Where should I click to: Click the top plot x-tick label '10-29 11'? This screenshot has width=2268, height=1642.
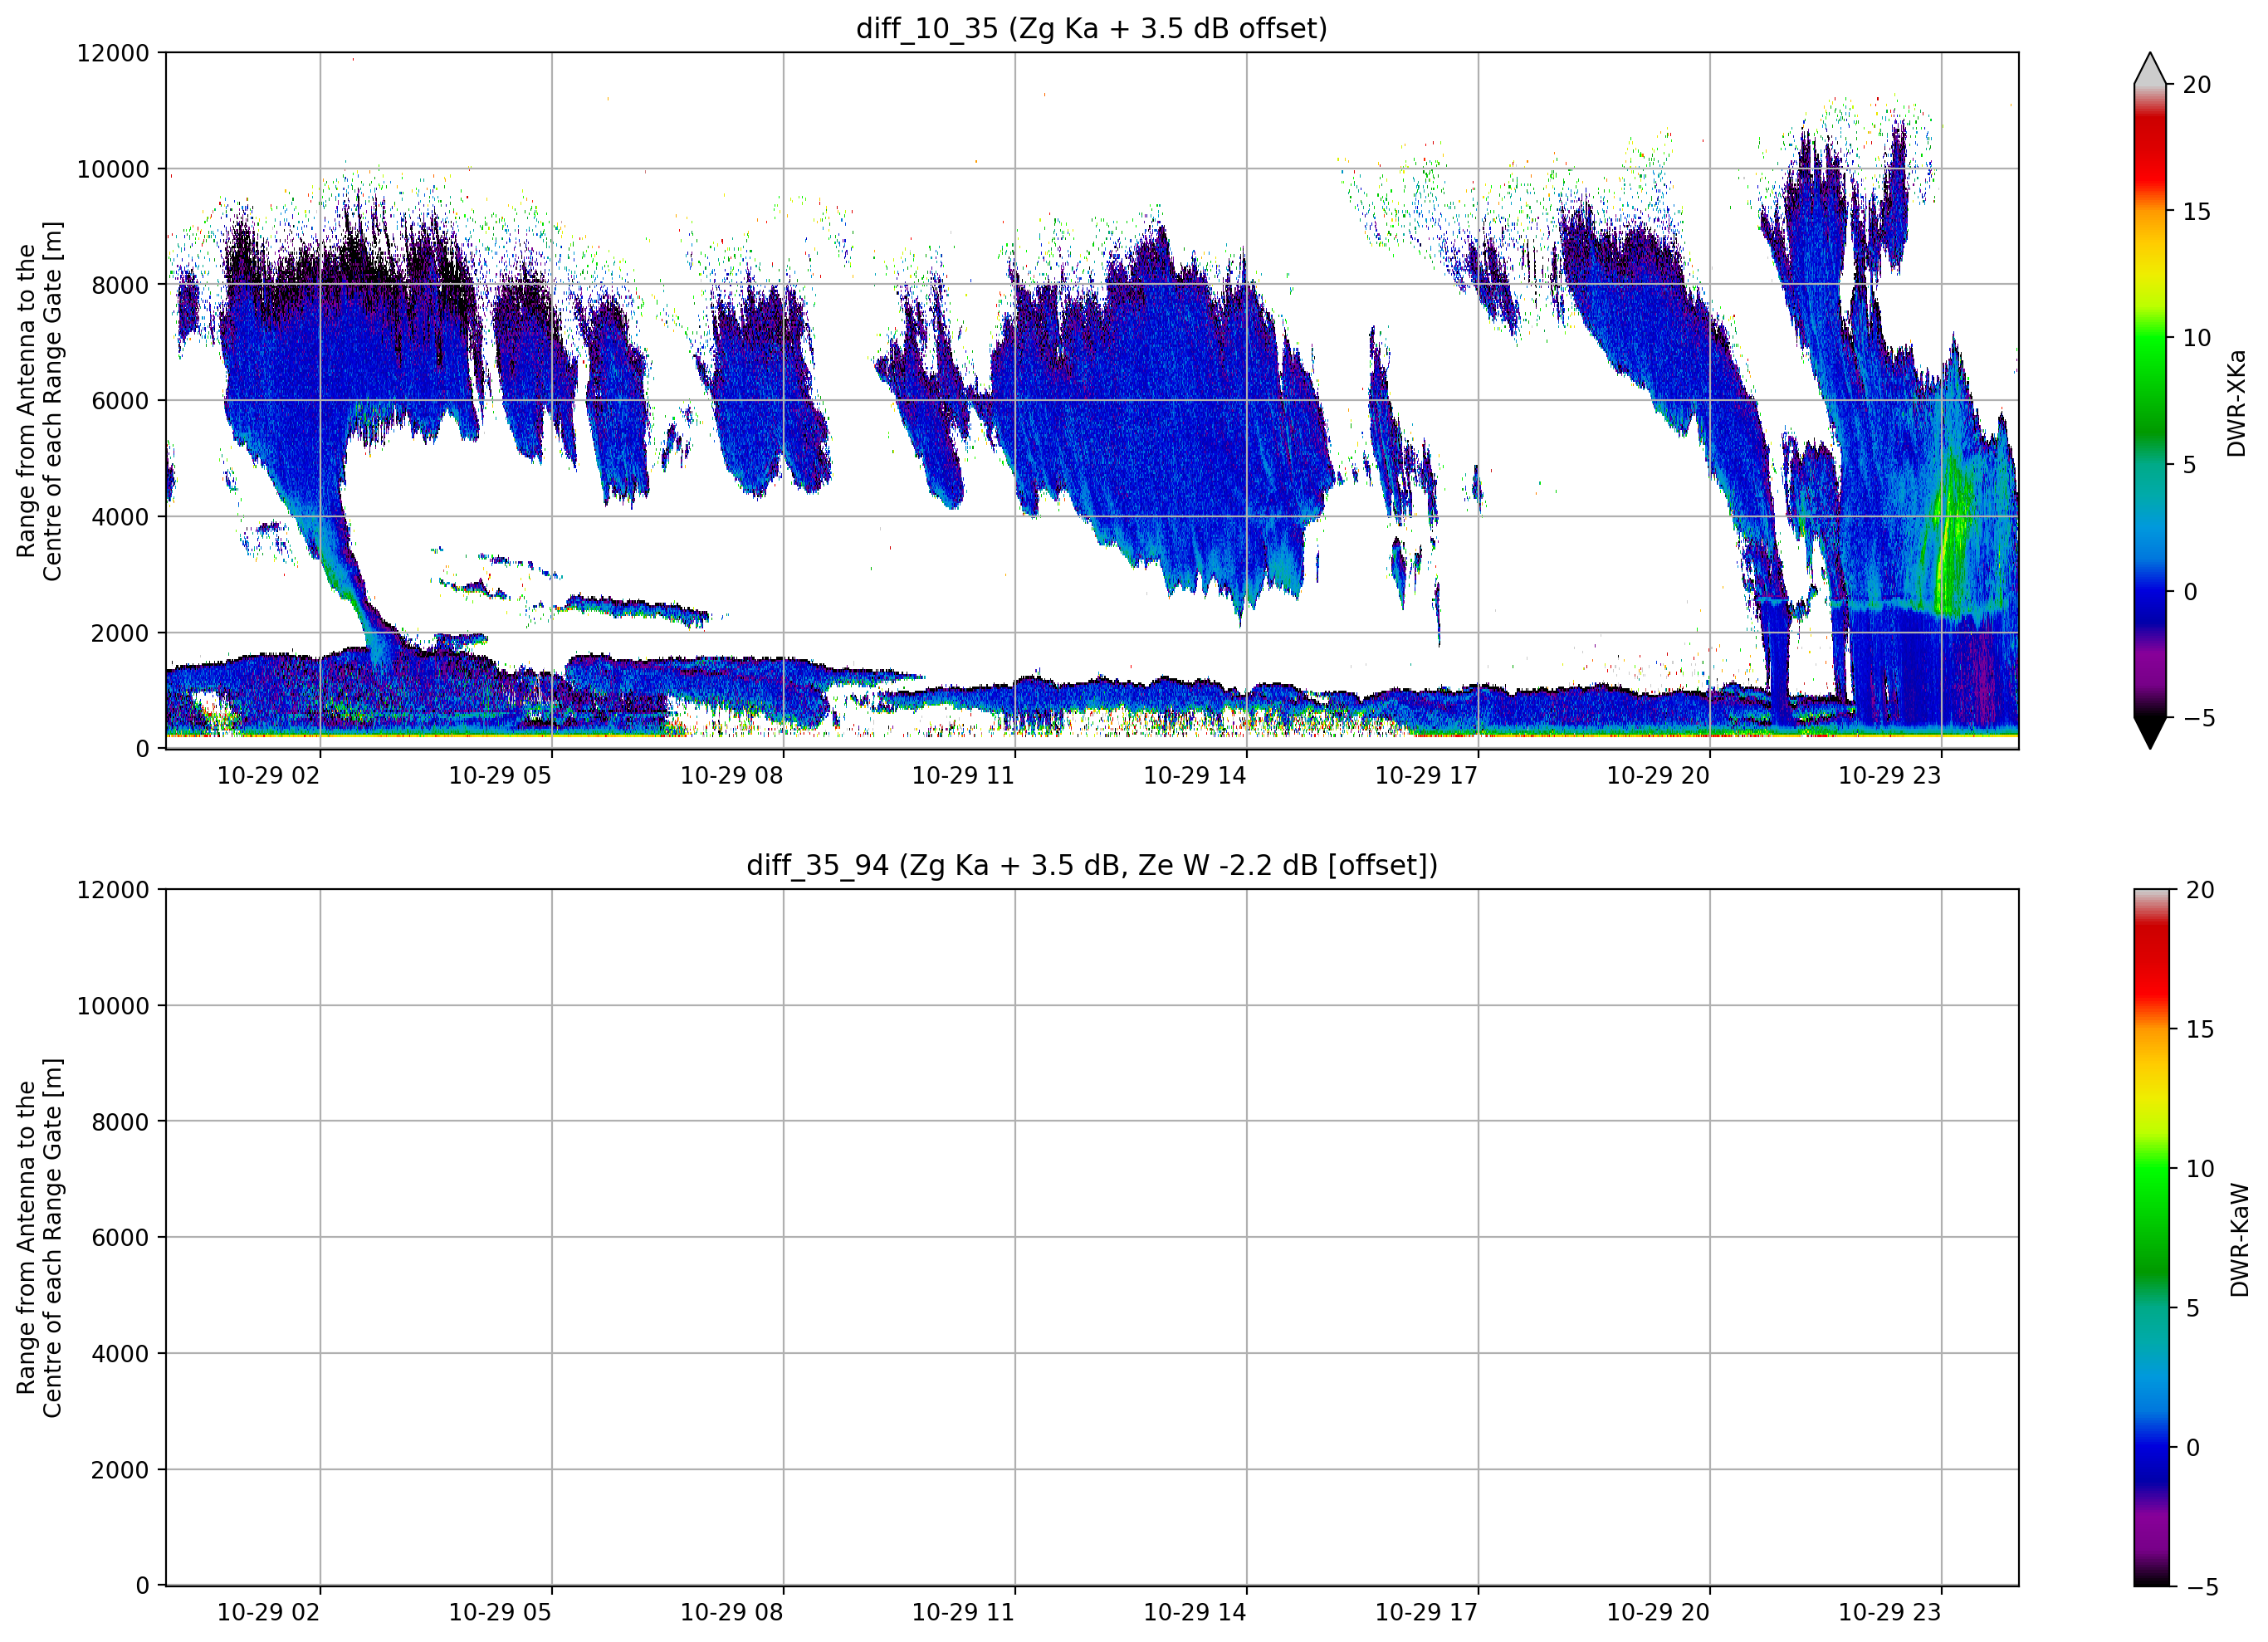click(x=963, y=776)
